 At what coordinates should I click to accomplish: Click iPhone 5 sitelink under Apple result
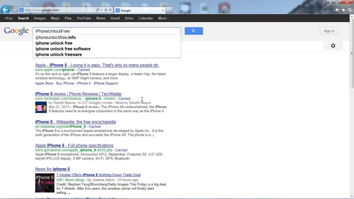pos(84,83)
